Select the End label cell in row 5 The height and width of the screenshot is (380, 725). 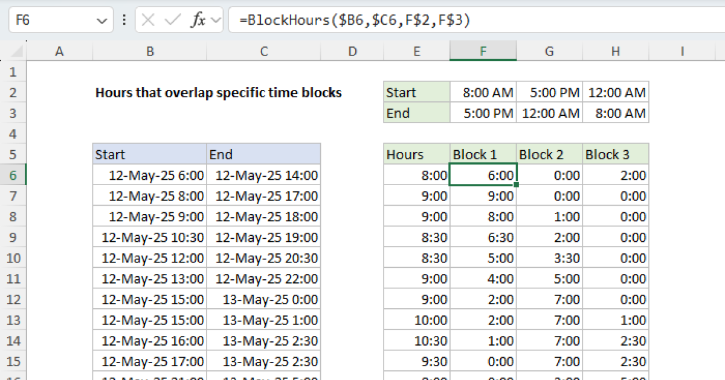[x=264, y=154]
